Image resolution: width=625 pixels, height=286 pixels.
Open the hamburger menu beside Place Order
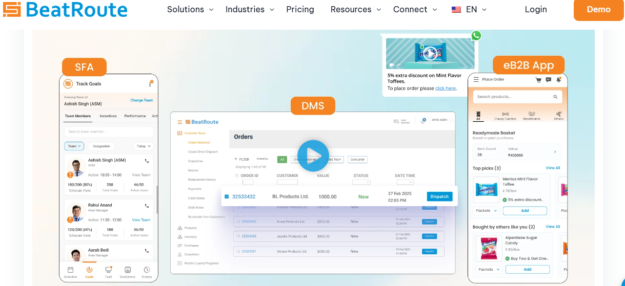pyautogui.click(x=476, y=79)
